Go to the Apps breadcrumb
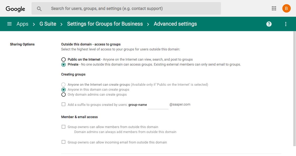Screen dimensions: 296x156 pyautogui.click(x=22, y=24)
